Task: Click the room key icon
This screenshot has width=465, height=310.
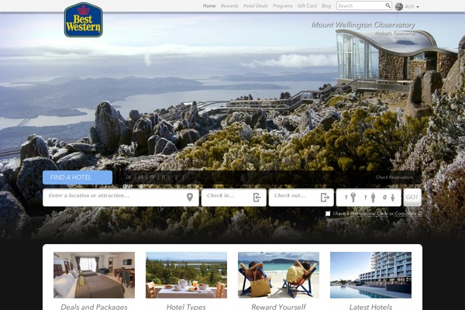Action: coord(353,198)
